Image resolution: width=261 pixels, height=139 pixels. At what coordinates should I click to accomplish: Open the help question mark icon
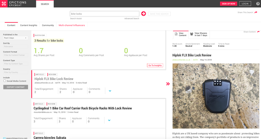pyautogui.click(x=258, y=4)
